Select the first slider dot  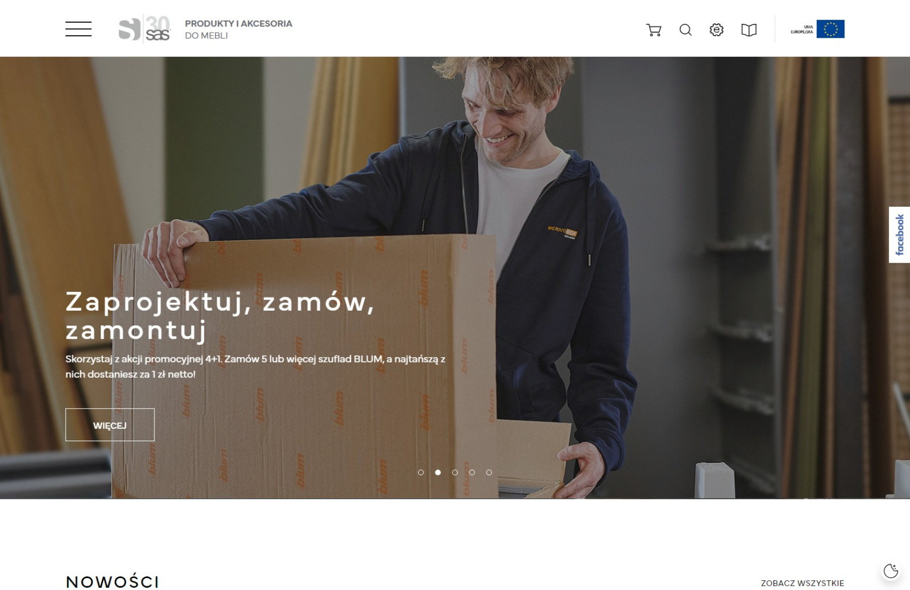click(421, 473)
